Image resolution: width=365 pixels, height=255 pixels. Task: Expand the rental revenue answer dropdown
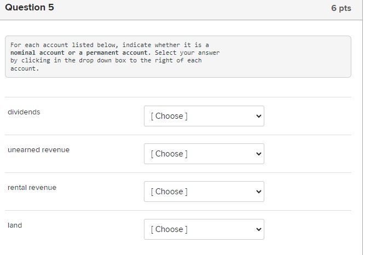(204, 192)
